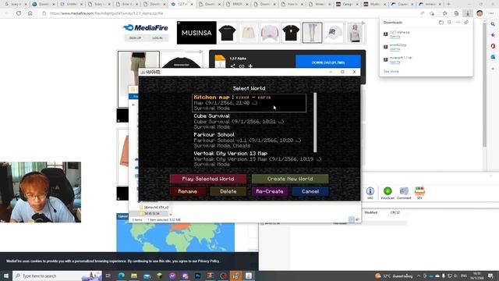Open File Explorer from the taskbar
The height and width of the screenshot is (281, 499).
coord(134,276)
